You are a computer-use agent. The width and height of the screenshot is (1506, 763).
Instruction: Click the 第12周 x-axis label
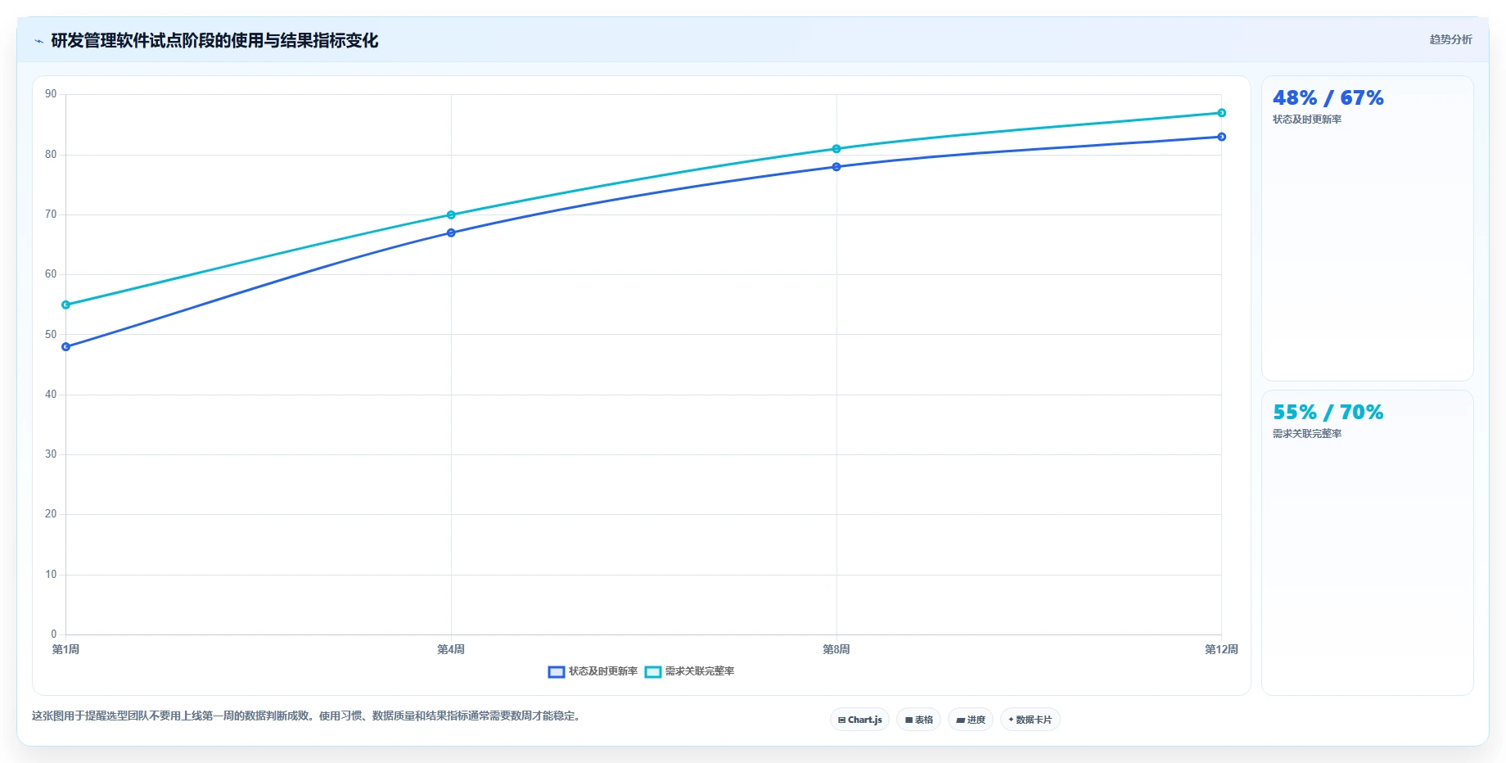(x=1221, y=649)
